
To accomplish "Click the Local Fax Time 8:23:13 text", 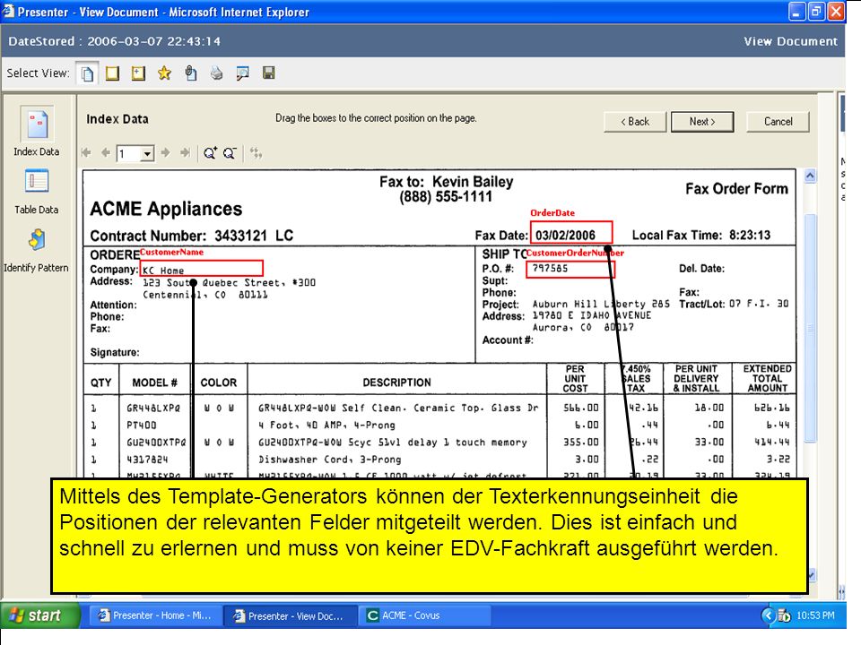I will point(701,236).
